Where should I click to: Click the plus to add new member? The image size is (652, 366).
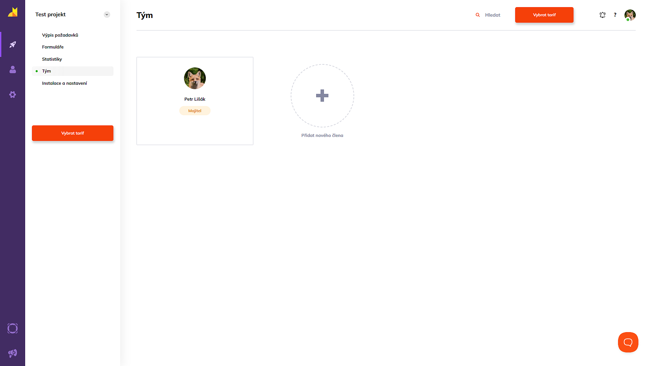pyautogui.click(x=322, y=96)
